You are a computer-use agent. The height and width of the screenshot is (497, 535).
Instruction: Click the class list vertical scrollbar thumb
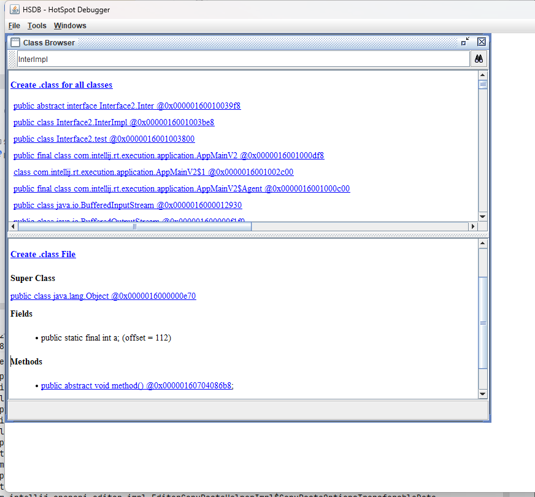point(483,84)
